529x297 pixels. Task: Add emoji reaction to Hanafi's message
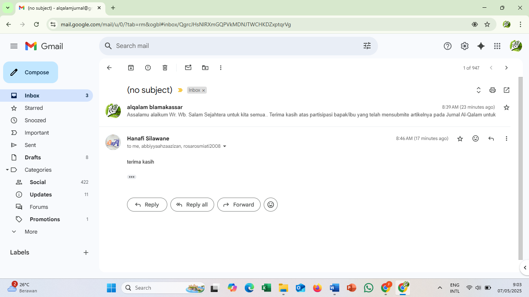tap(476, 138)
